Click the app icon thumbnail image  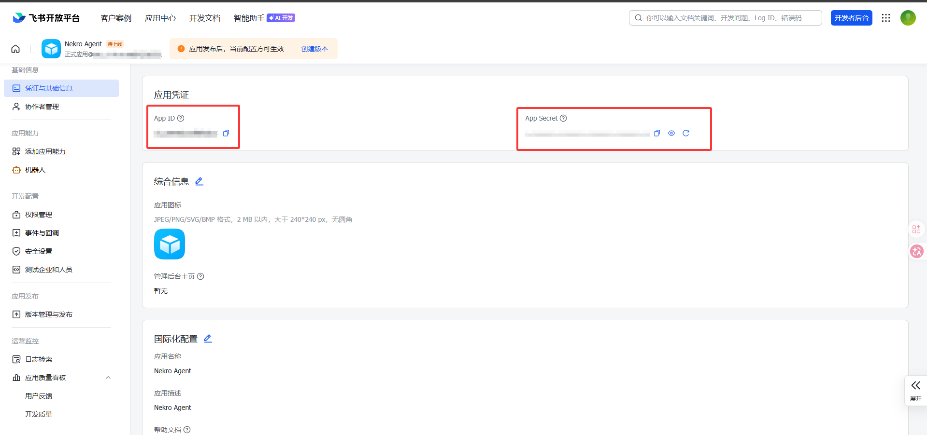(x=170, y=244)
